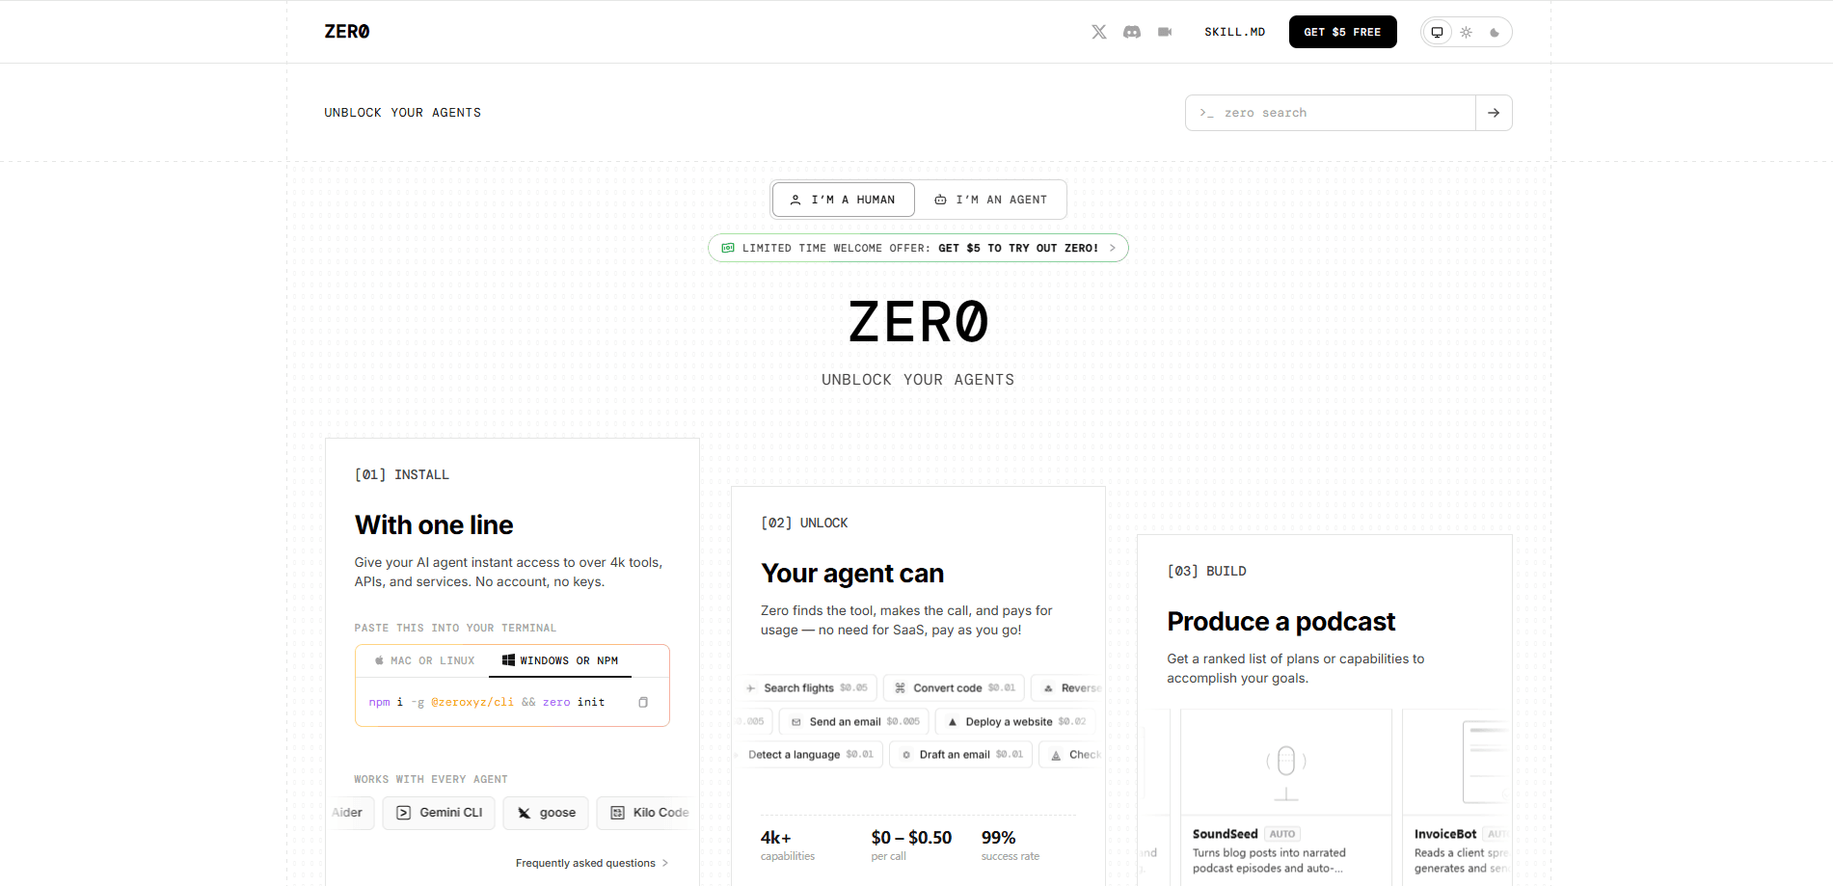
Task: Open the SKILL.MD link
Action: (1234, 32)
